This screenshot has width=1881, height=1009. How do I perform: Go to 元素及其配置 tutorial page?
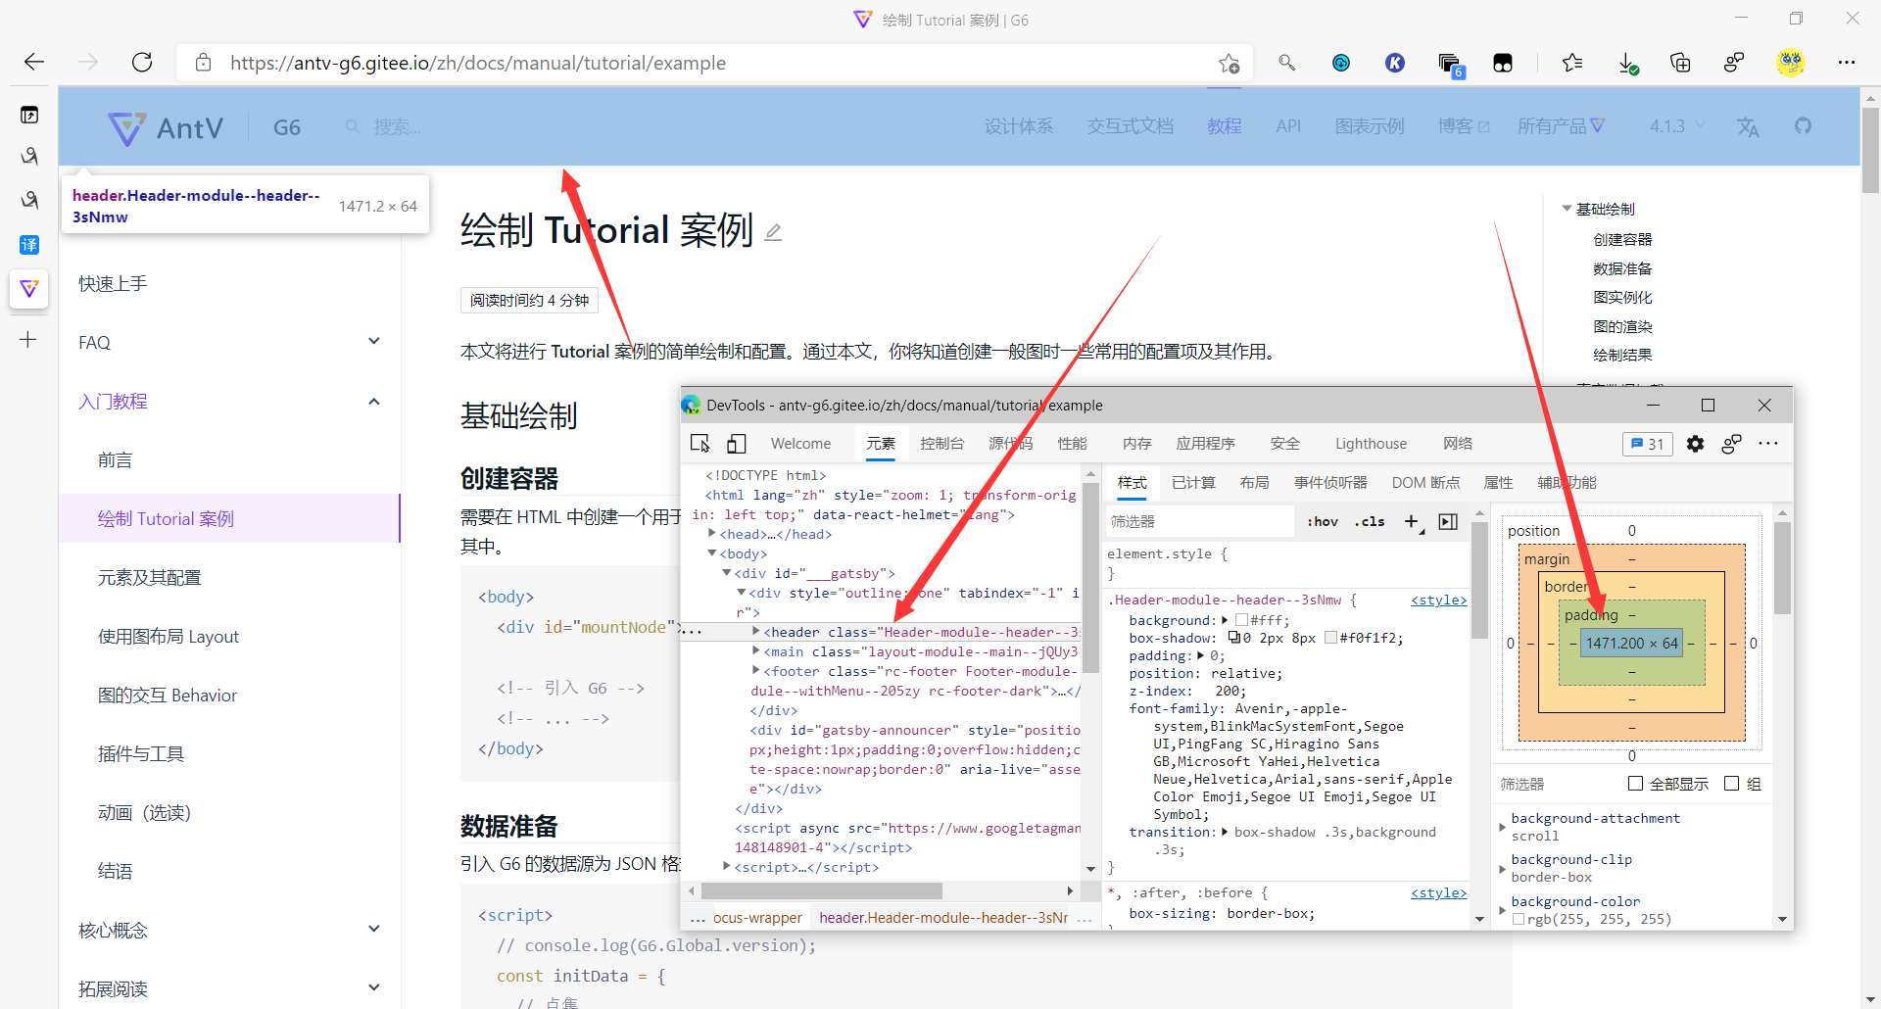tap(149, 578)
